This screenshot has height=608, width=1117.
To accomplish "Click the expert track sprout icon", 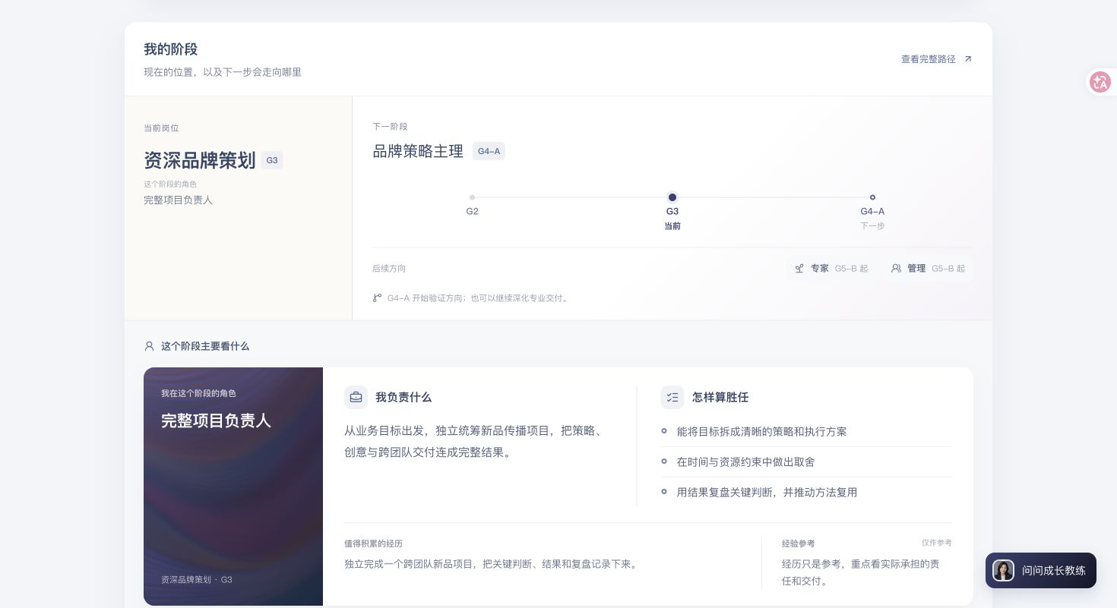I will pyautogui.click(x=799, y=269).
